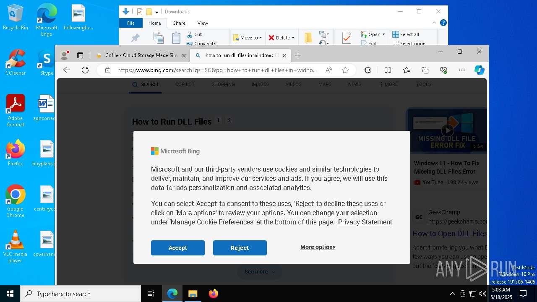
Task: Refresh the Bing page
Action: 85,70
